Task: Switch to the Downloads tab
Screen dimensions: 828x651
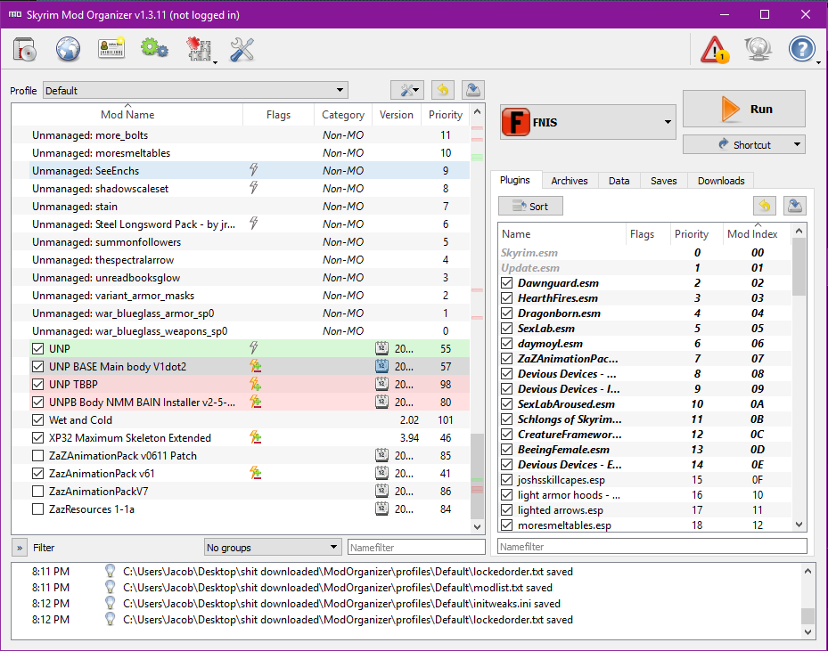Action: point(721,181)
